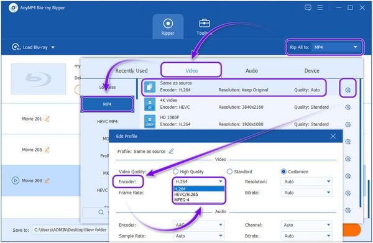Viewport: 373px width, 243px height.
Task: Click the Save to path field
Action: click(71, 230)
